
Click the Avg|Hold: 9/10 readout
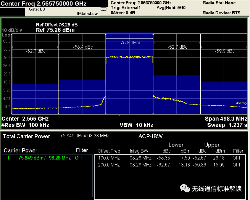[171, 8]
